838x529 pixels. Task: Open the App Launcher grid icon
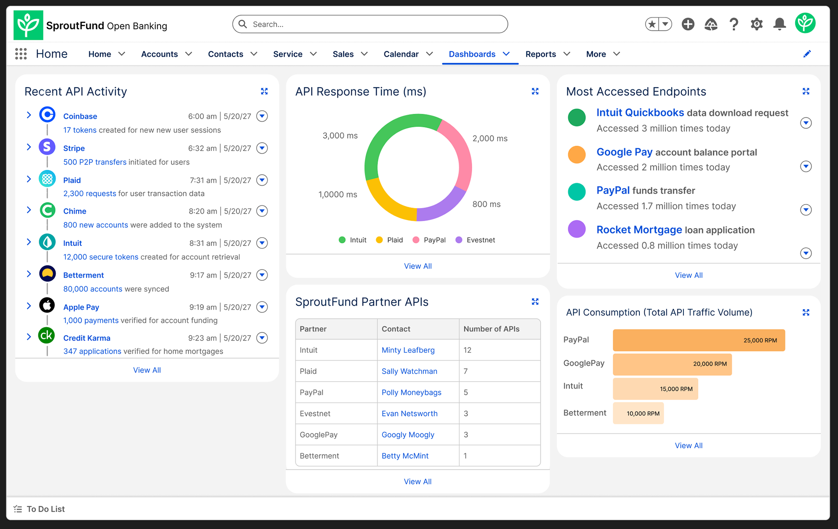point(21,54)
